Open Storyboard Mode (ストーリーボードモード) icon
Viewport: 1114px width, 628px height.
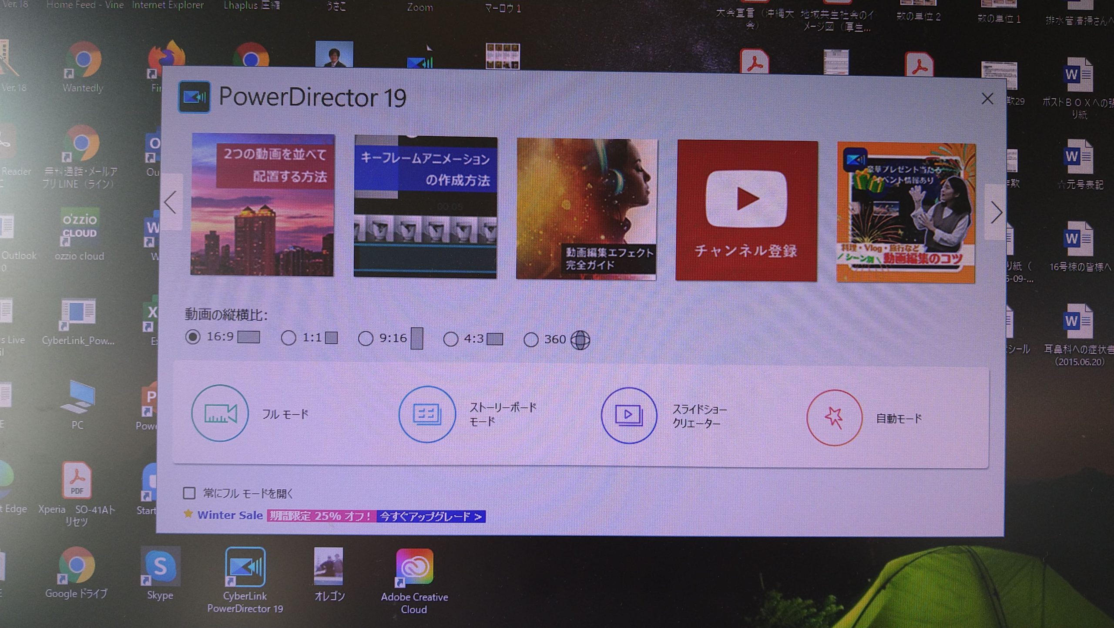point(427,414)
